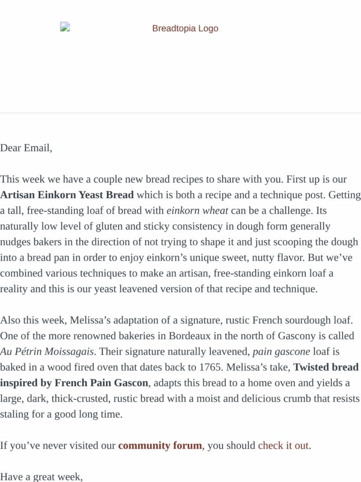Screen dimensions: 361x482
Task: Click the italic 'pain gascone' phrase
Action: coord(281,351)
